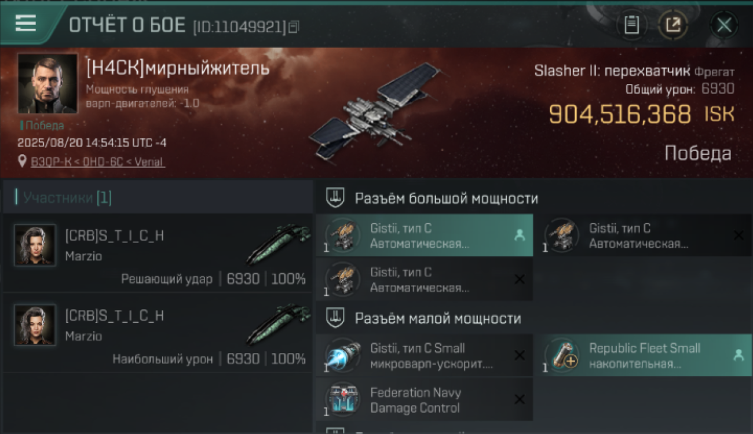Open the hamburger menu icon
753x434 pixels.
pyautogui.click(x=25, y=23)
